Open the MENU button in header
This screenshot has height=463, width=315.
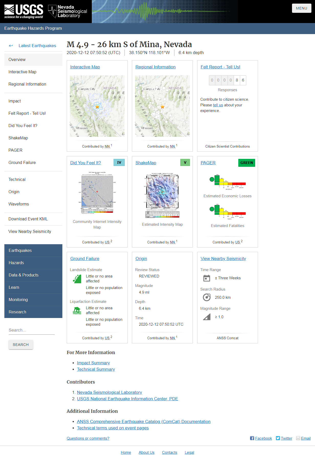pos(301,8)
